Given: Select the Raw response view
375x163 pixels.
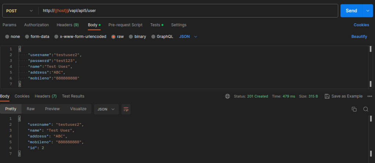Looking at the screenshot, I should click(x=31, y=109).
